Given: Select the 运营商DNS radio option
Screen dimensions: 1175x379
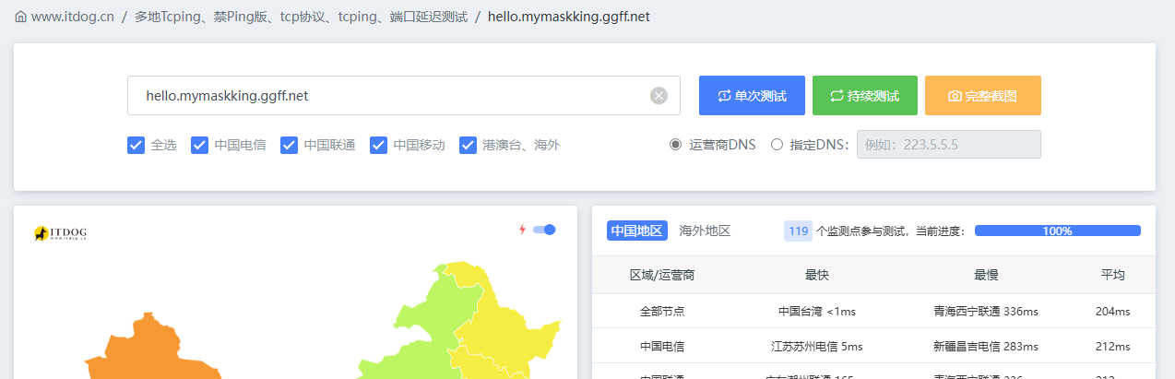Looking at the screenshot, I should 676,145.
